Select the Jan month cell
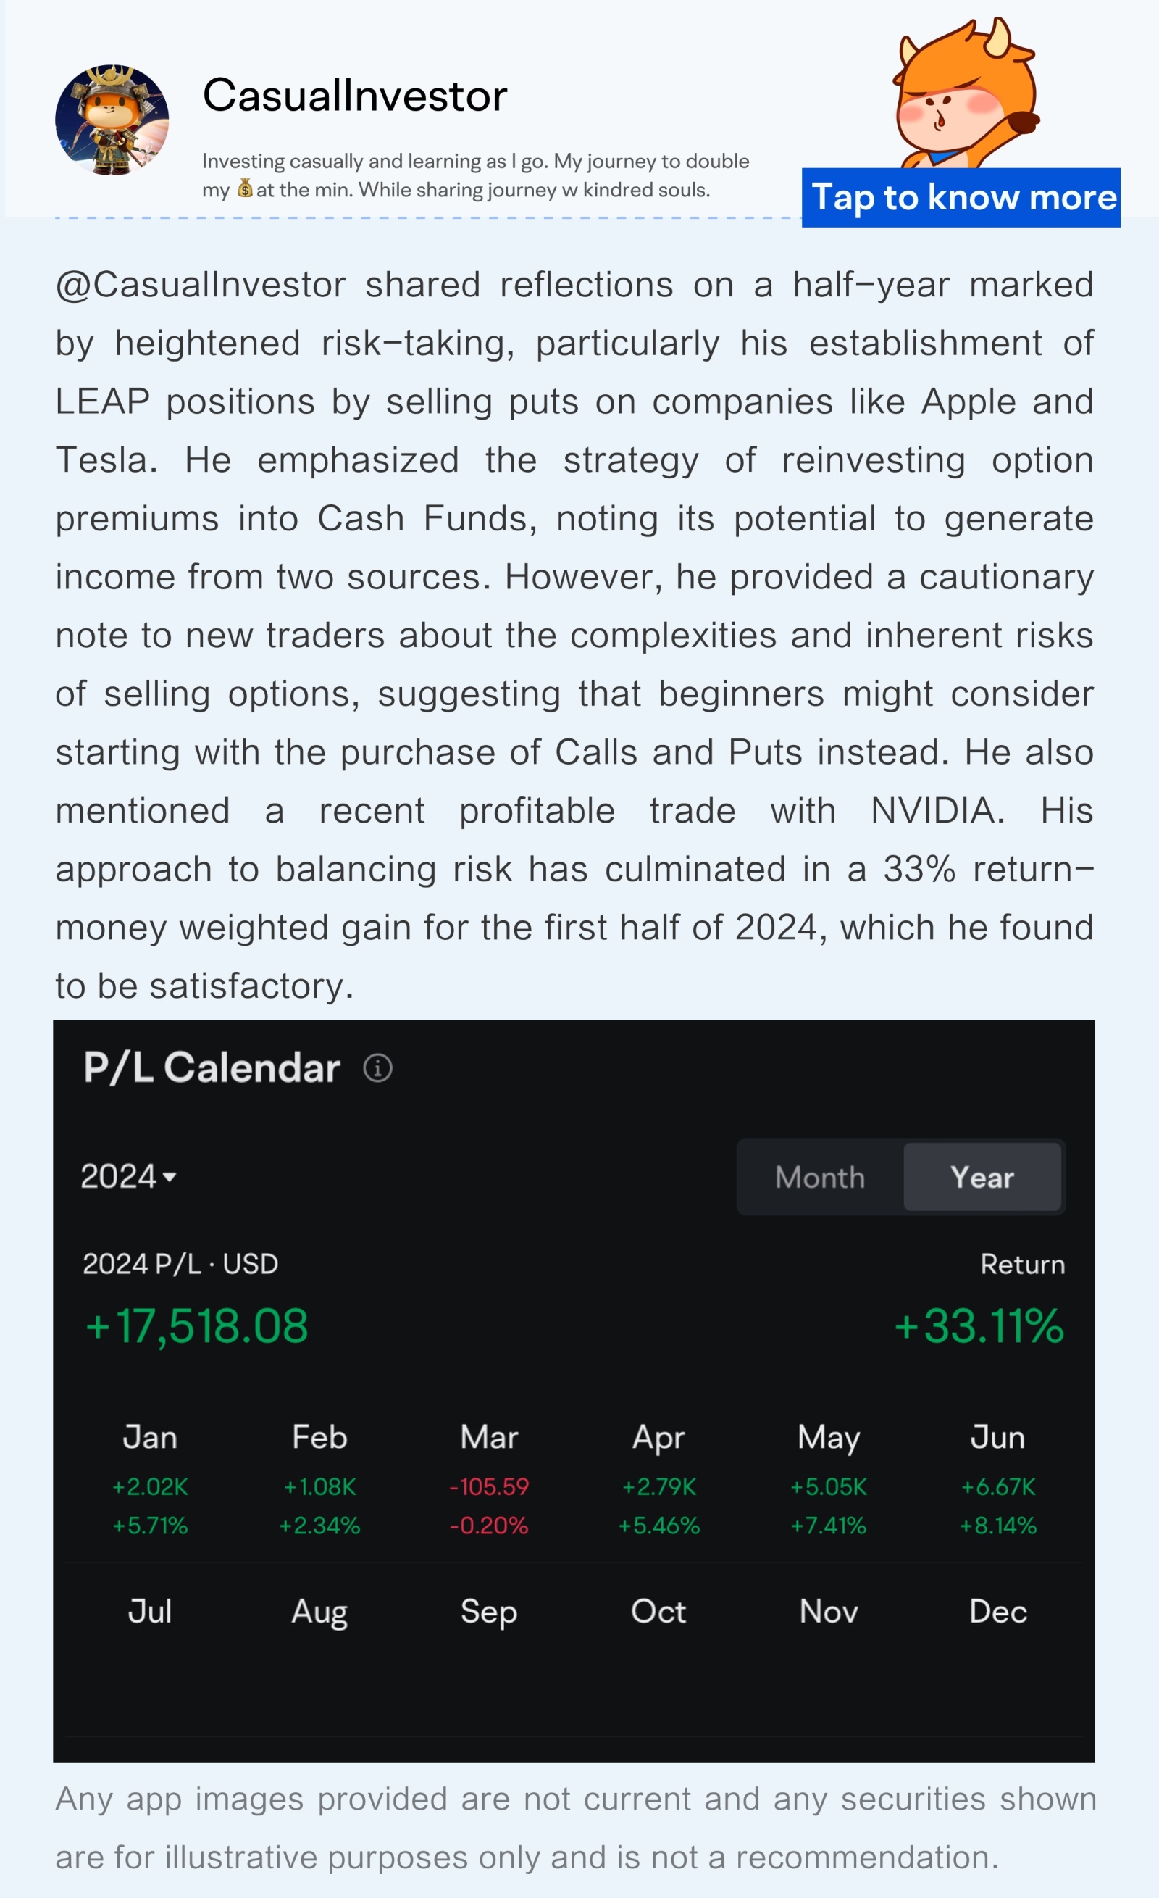 (150, 1480)
